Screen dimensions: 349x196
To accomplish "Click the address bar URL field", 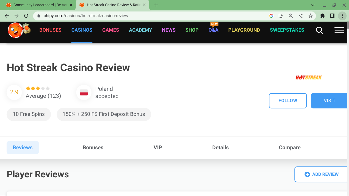I will tap(153, 16).
